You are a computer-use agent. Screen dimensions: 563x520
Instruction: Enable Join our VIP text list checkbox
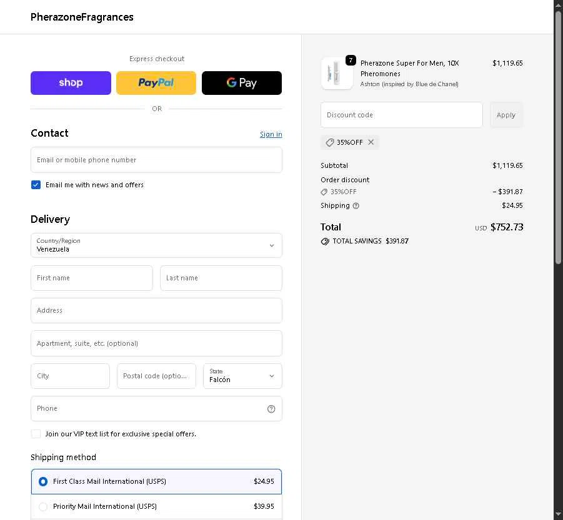tap(36, 434)
